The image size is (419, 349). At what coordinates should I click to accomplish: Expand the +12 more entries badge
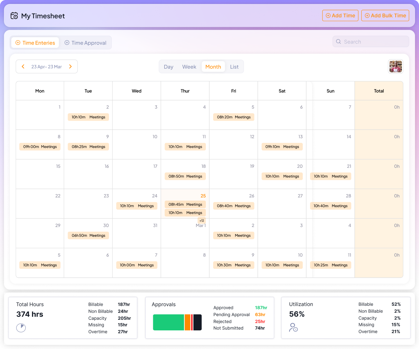tap(202, 221)
